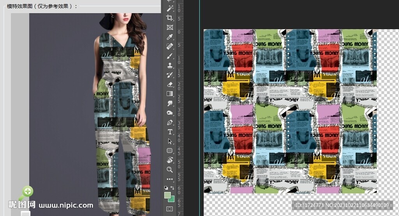Select the Path Selection arrow tool

tap(170, 141)
